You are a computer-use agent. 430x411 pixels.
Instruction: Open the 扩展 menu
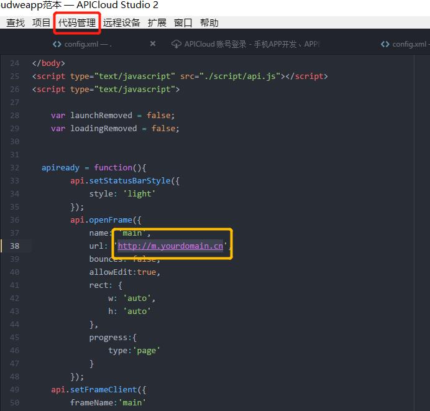tap(157, 23)
